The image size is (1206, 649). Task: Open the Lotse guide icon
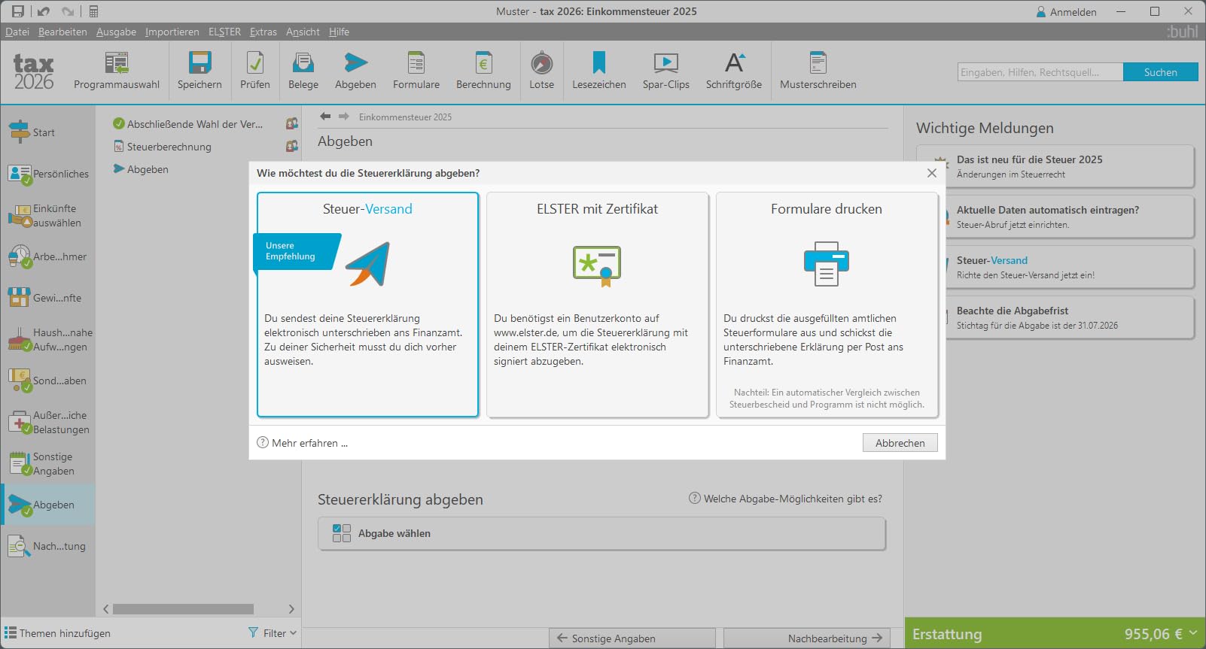(541, 63)
